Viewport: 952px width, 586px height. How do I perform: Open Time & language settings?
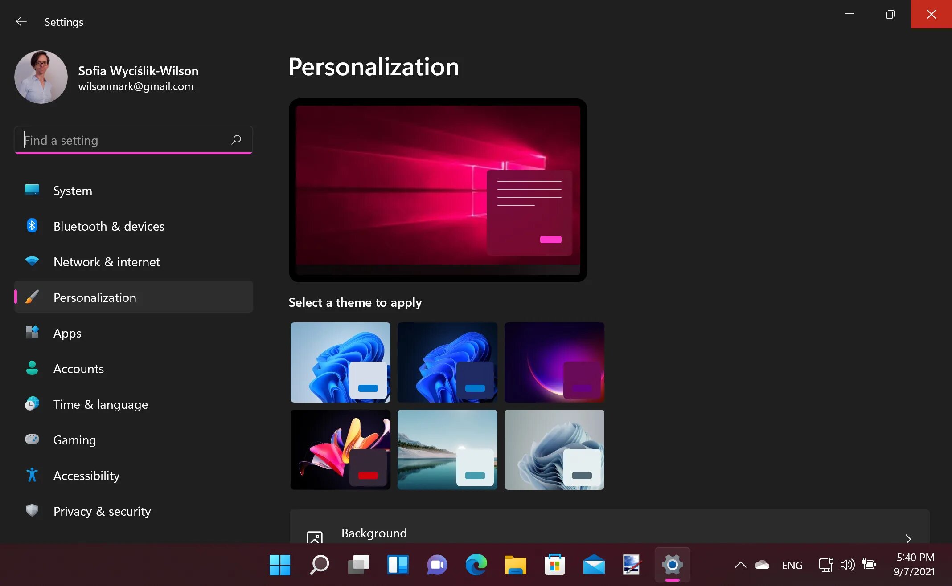pos(101,404)
